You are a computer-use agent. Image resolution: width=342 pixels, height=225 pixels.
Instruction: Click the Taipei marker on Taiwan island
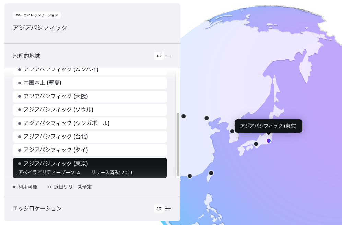[211, 173]
